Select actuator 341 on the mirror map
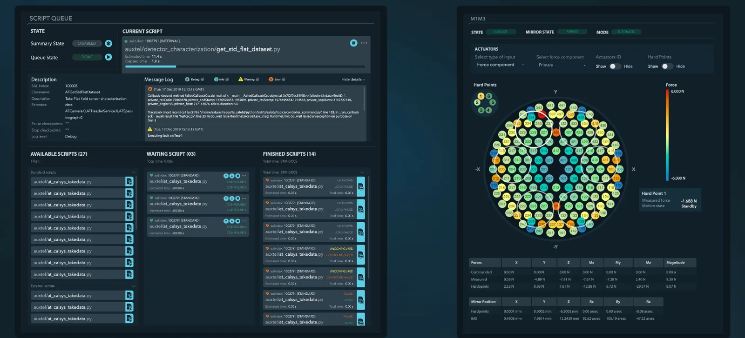The width and height of the screenshot is (745, 338). (x=550, y=106)
